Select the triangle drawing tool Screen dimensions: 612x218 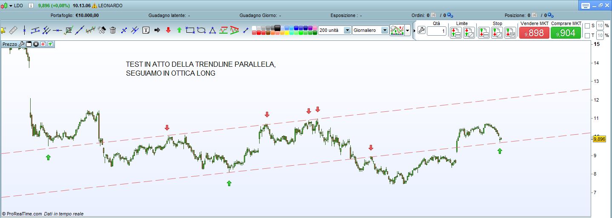pos(212,30)
